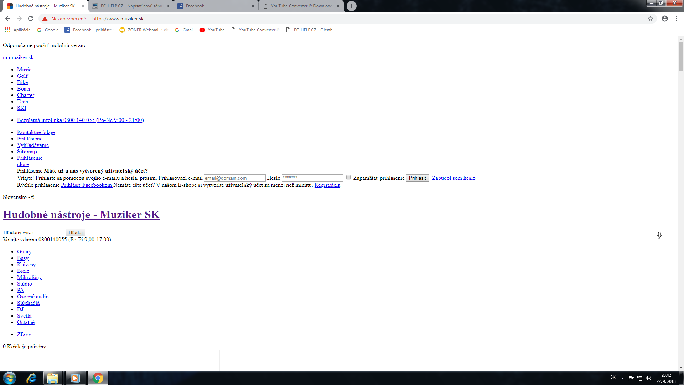
Task: Open the Chrome profile account icon
Action: pos(665,19)
